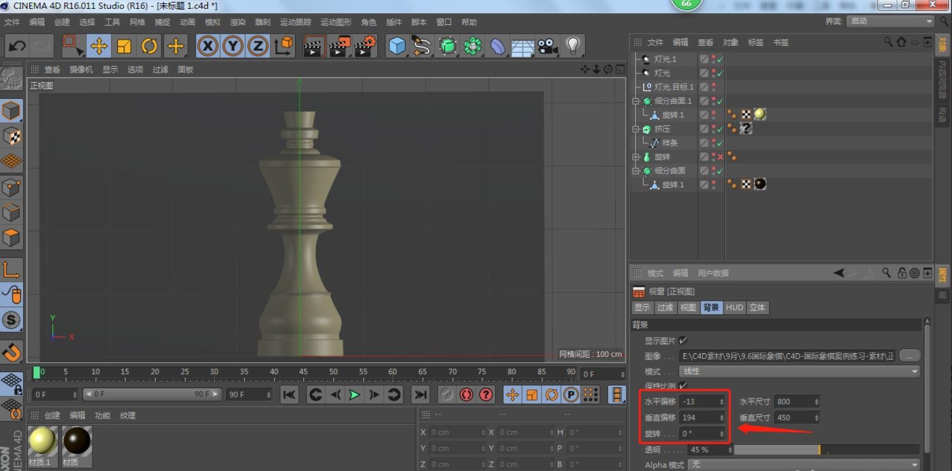
Task: Toggle Z axis lock
Action: 258,46
